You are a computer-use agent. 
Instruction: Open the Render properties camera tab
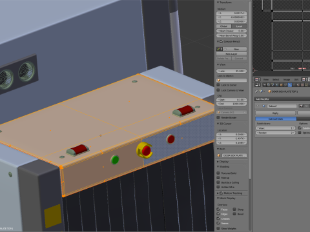click(264, 85)
